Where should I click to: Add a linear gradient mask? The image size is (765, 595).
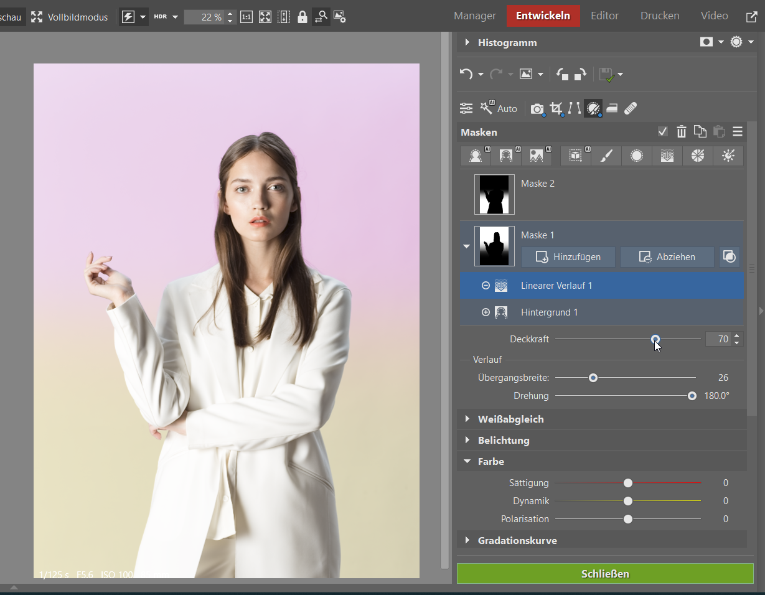[x=667, y=156]
